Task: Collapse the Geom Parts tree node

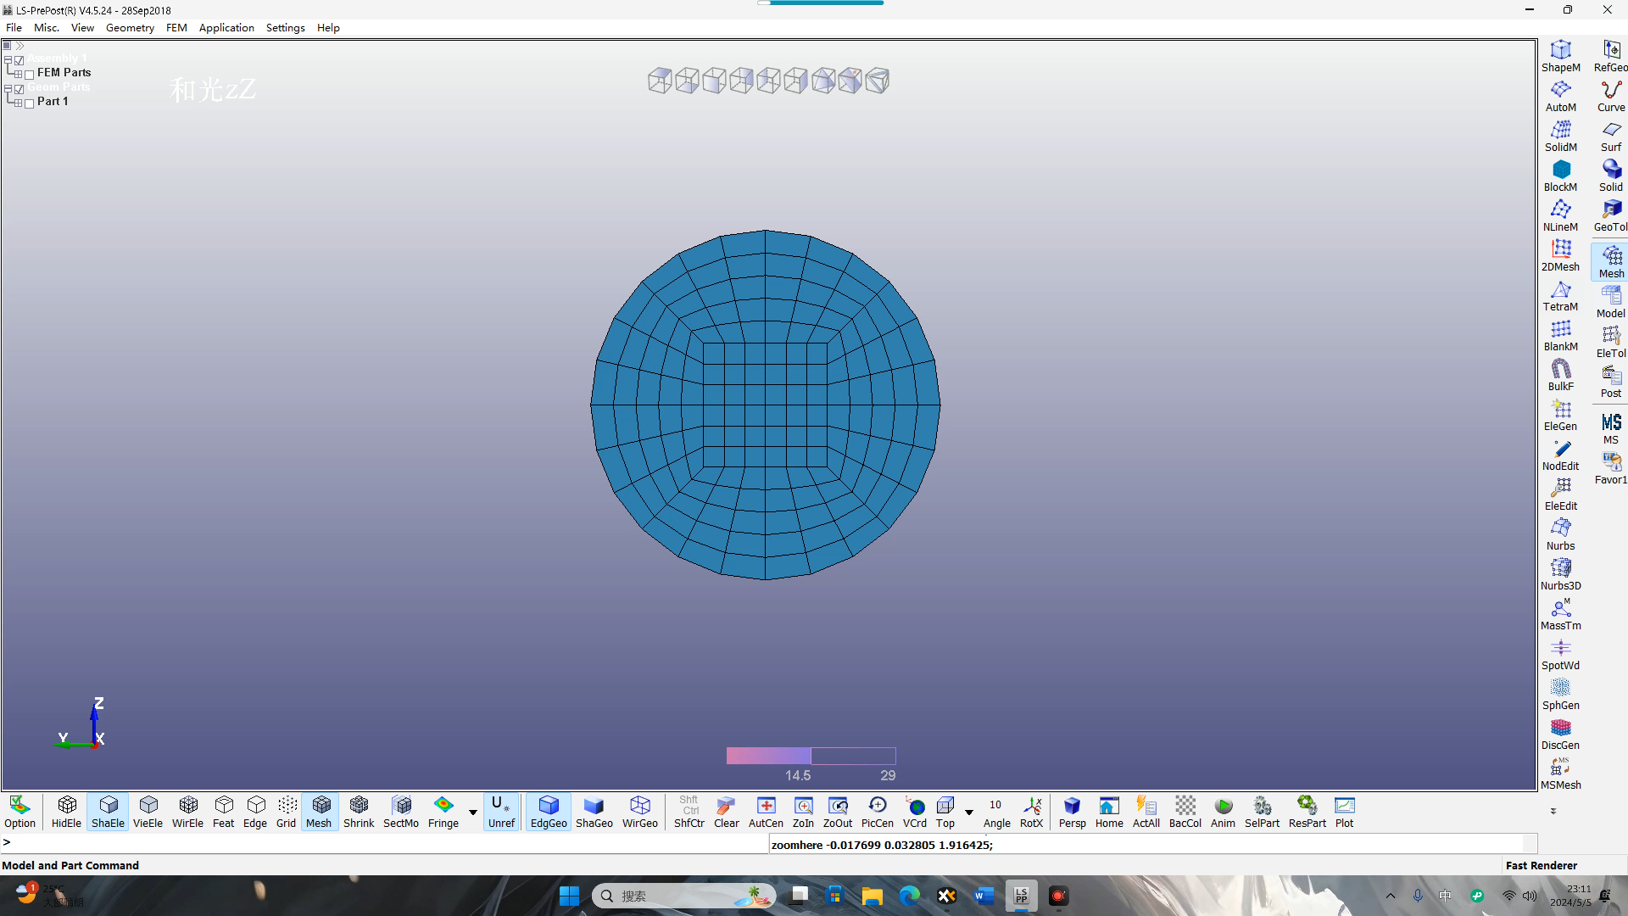Action: [x=8, y=89]
